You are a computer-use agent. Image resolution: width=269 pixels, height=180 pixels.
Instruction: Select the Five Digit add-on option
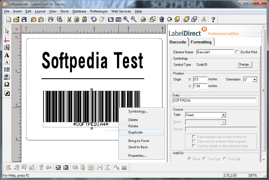pyautogui.click(x=224, y=159)
